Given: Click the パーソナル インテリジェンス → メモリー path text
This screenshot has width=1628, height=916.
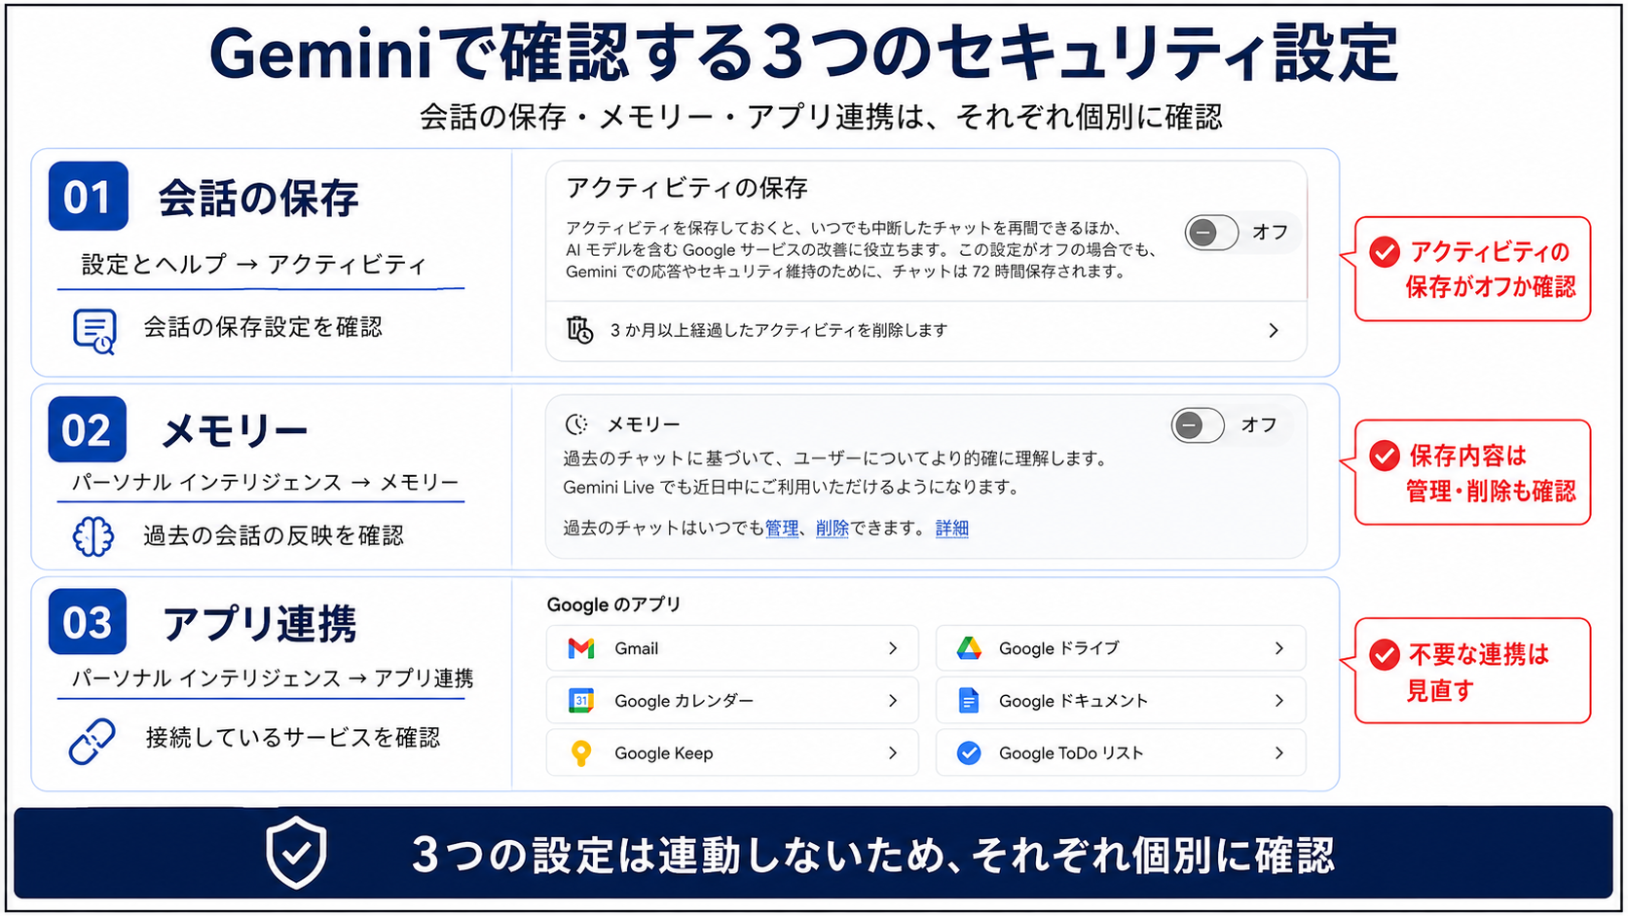Looking at the screenshot, I should tap(265, 483).
